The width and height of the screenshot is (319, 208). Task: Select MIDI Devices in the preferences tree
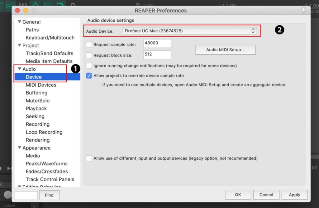tap(41, 85)
